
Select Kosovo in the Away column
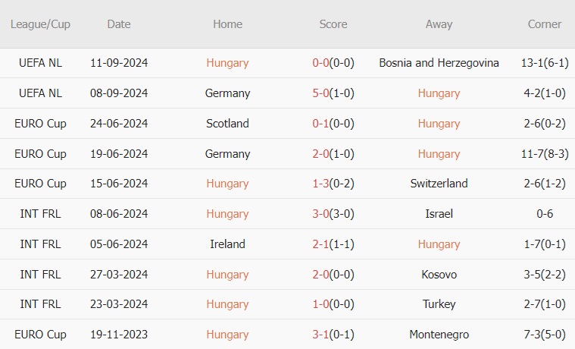pos(439,275)
